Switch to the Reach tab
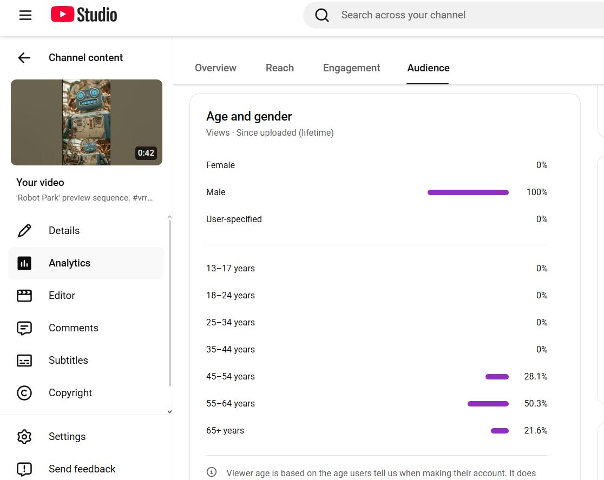This screenshot has height=480, width=604. pyautogui.click(x=280, y=68)
